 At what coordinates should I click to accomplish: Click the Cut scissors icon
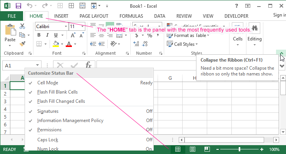click(22, 26)
